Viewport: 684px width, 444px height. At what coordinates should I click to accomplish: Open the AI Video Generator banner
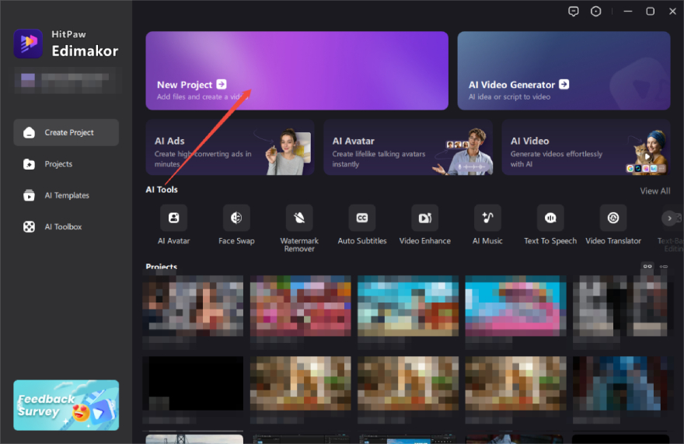[x=564, y=71]
